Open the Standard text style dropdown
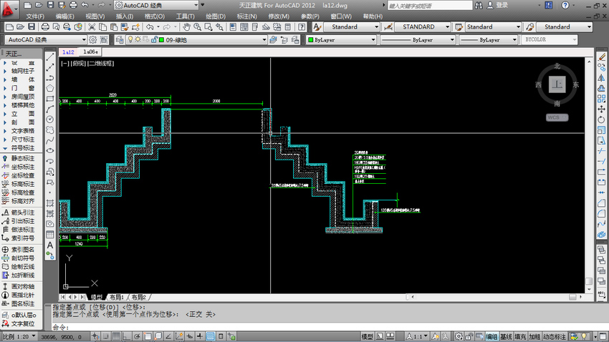The image size is (609, 342). click(352, 26)
